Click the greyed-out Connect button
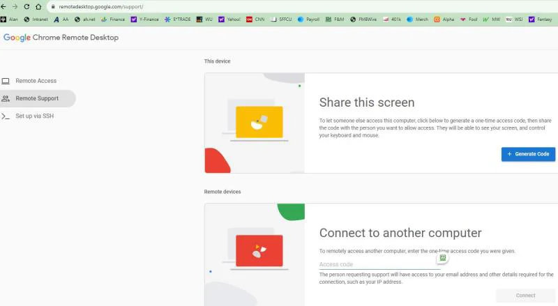This screenshot has height=306, width=558. 526,296
